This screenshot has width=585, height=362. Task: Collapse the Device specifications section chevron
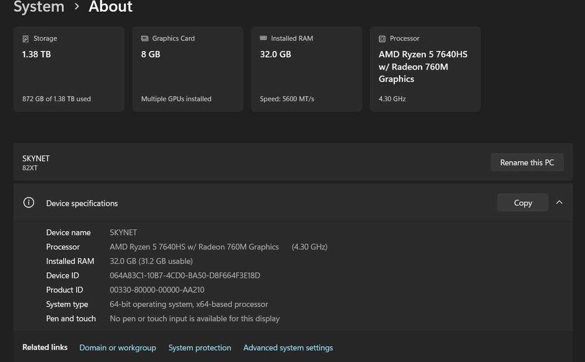(x=559, y=202)
